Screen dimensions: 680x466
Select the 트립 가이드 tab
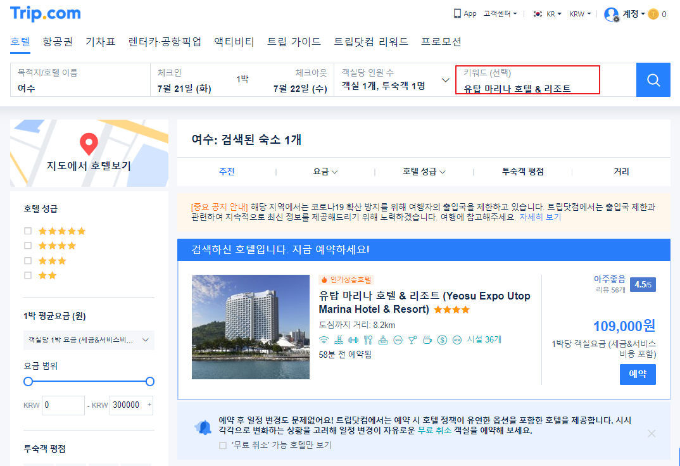point(294,42)
